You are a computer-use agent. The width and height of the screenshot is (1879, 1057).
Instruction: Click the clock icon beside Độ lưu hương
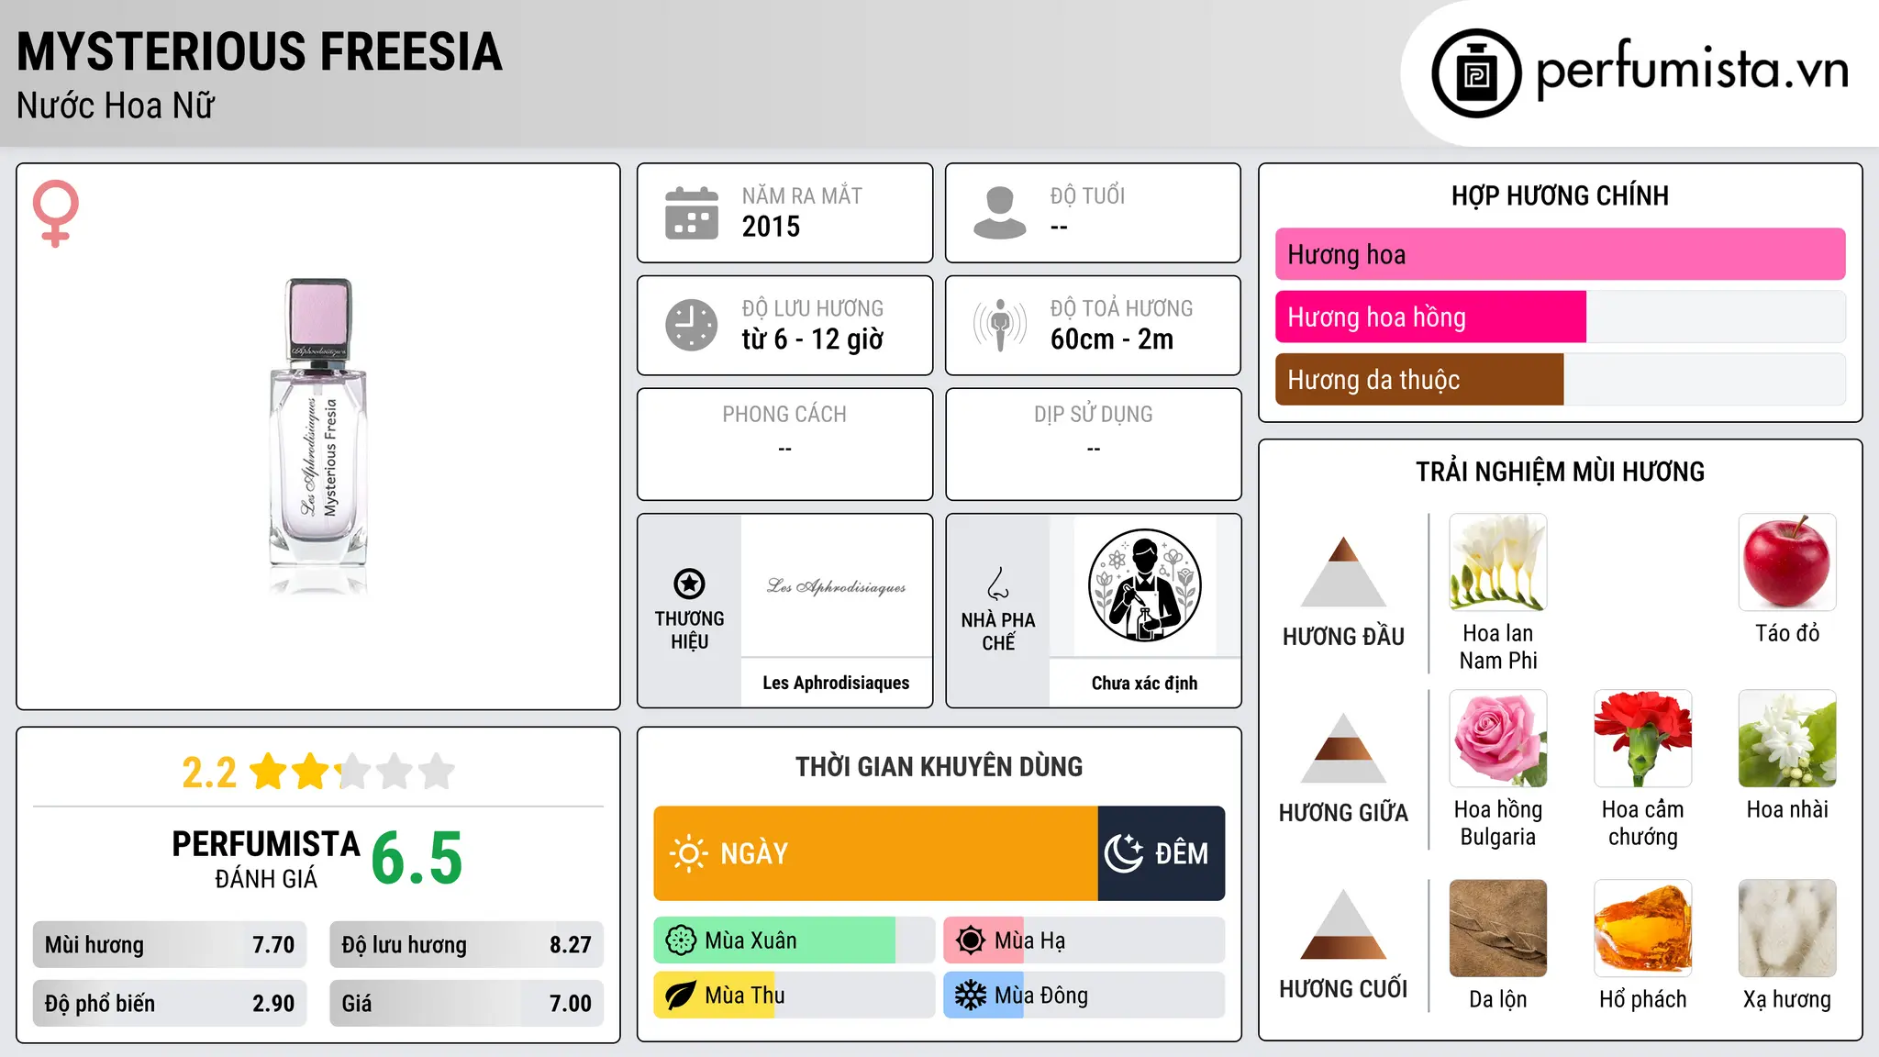click(692, 325)
